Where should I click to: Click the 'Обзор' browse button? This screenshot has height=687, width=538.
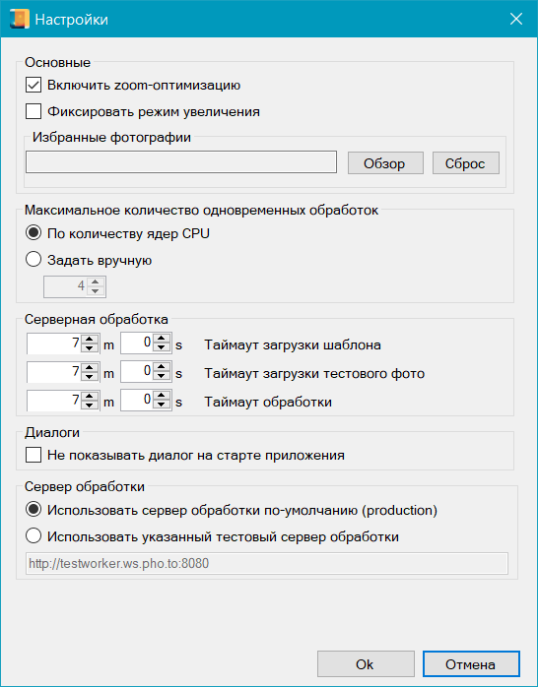pos(385,163)
